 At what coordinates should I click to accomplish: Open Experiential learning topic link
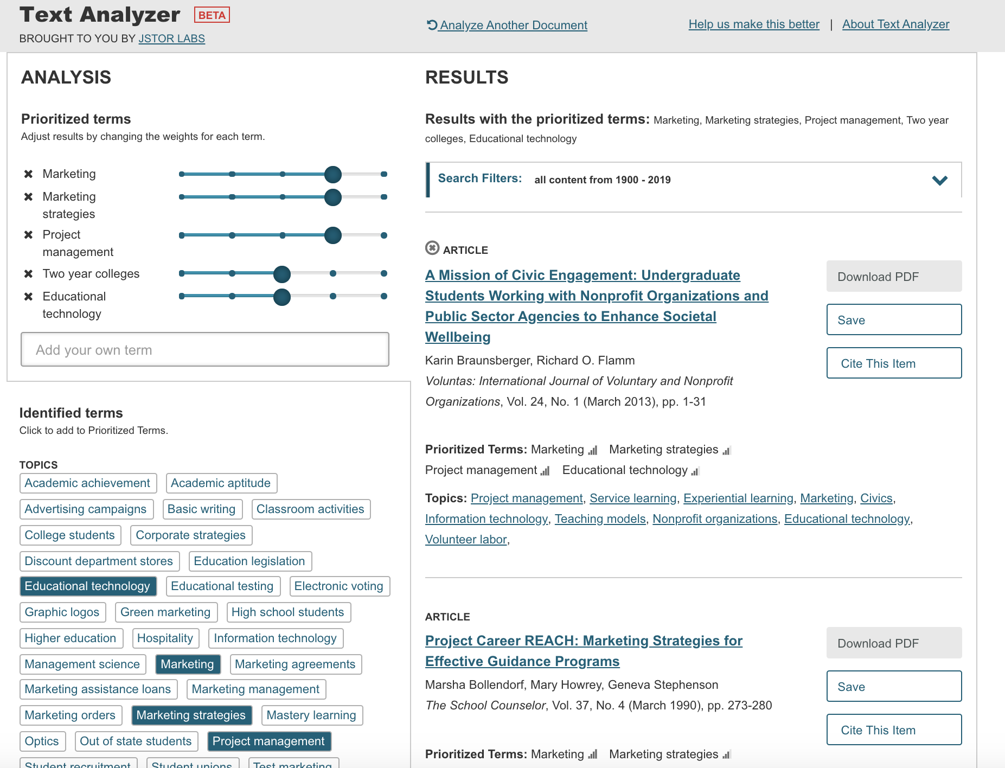coord(738,498)
